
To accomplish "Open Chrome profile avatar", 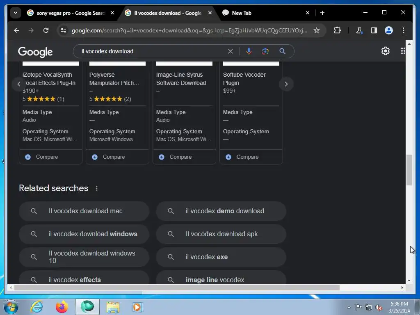I will pyautogui.click(x=389, y=30).
